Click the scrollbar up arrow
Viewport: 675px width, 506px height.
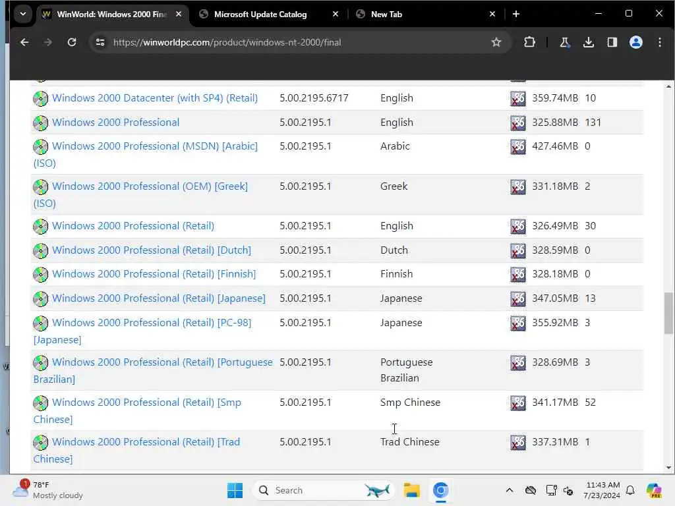click(668, 86)
